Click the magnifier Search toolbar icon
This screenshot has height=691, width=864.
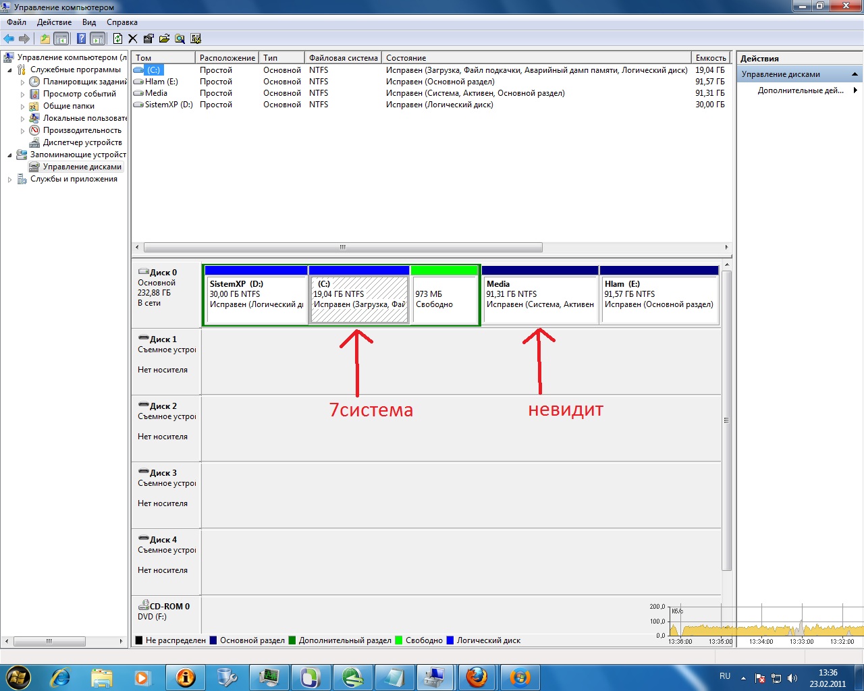pyautogui.click(x=180, y=39)
